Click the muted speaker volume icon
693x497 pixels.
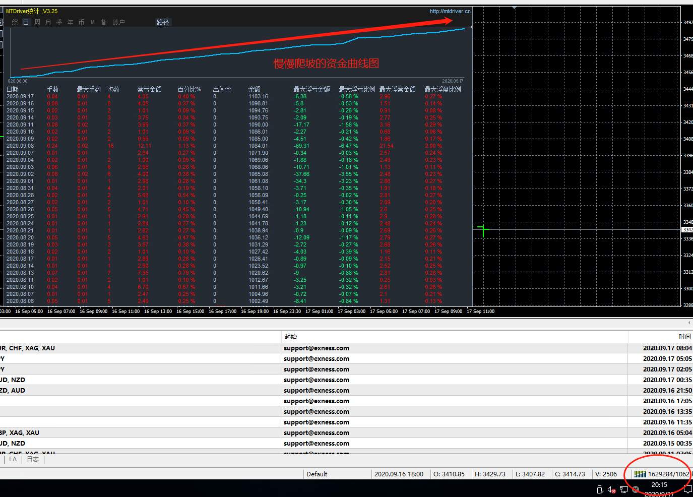(611, 489)
